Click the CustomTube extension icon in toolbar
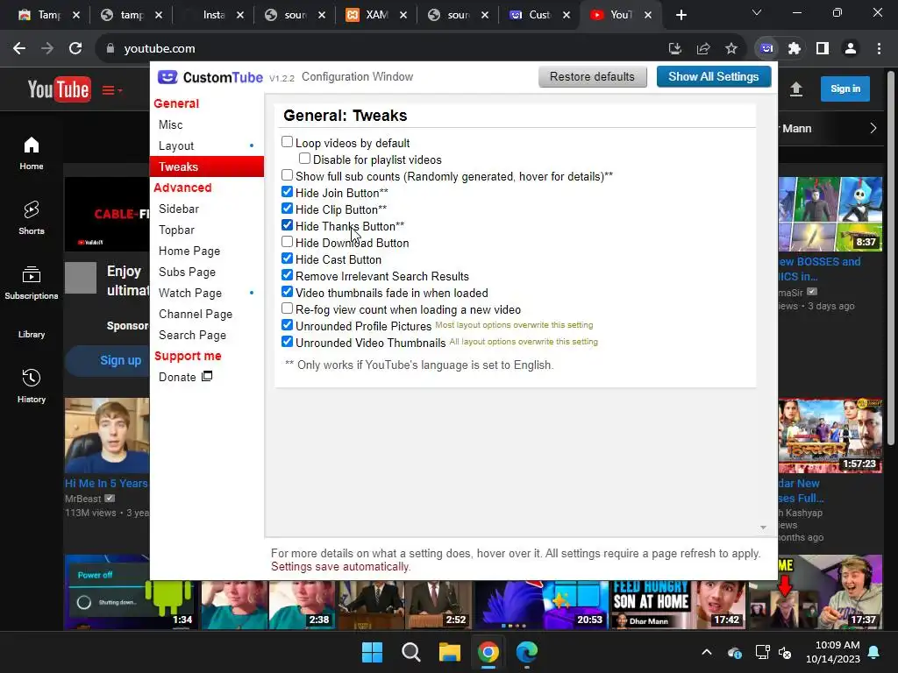898x673 pixels. (x=766, y=49)
